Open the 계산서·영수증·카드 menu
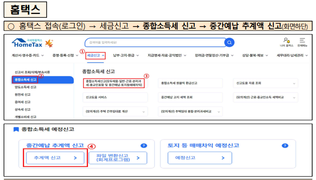The image size is (316, 180). 27,55
